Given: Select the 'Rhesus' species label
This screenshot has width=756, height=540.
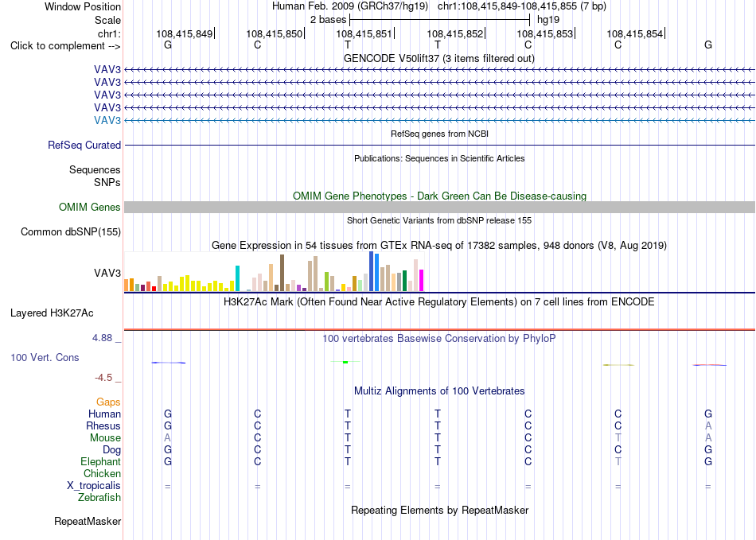Looking at the screenshot, I should click(103, 425).
